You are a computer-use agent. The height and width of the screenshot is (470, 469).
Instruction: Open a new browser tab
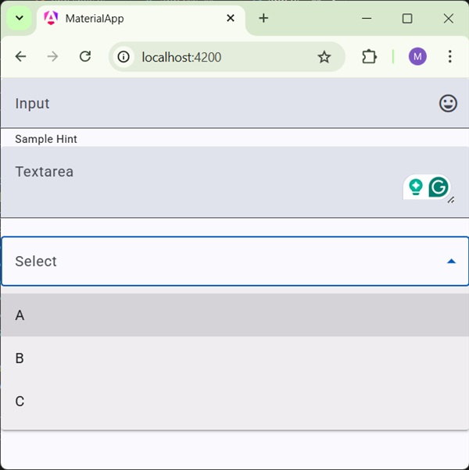263,19
